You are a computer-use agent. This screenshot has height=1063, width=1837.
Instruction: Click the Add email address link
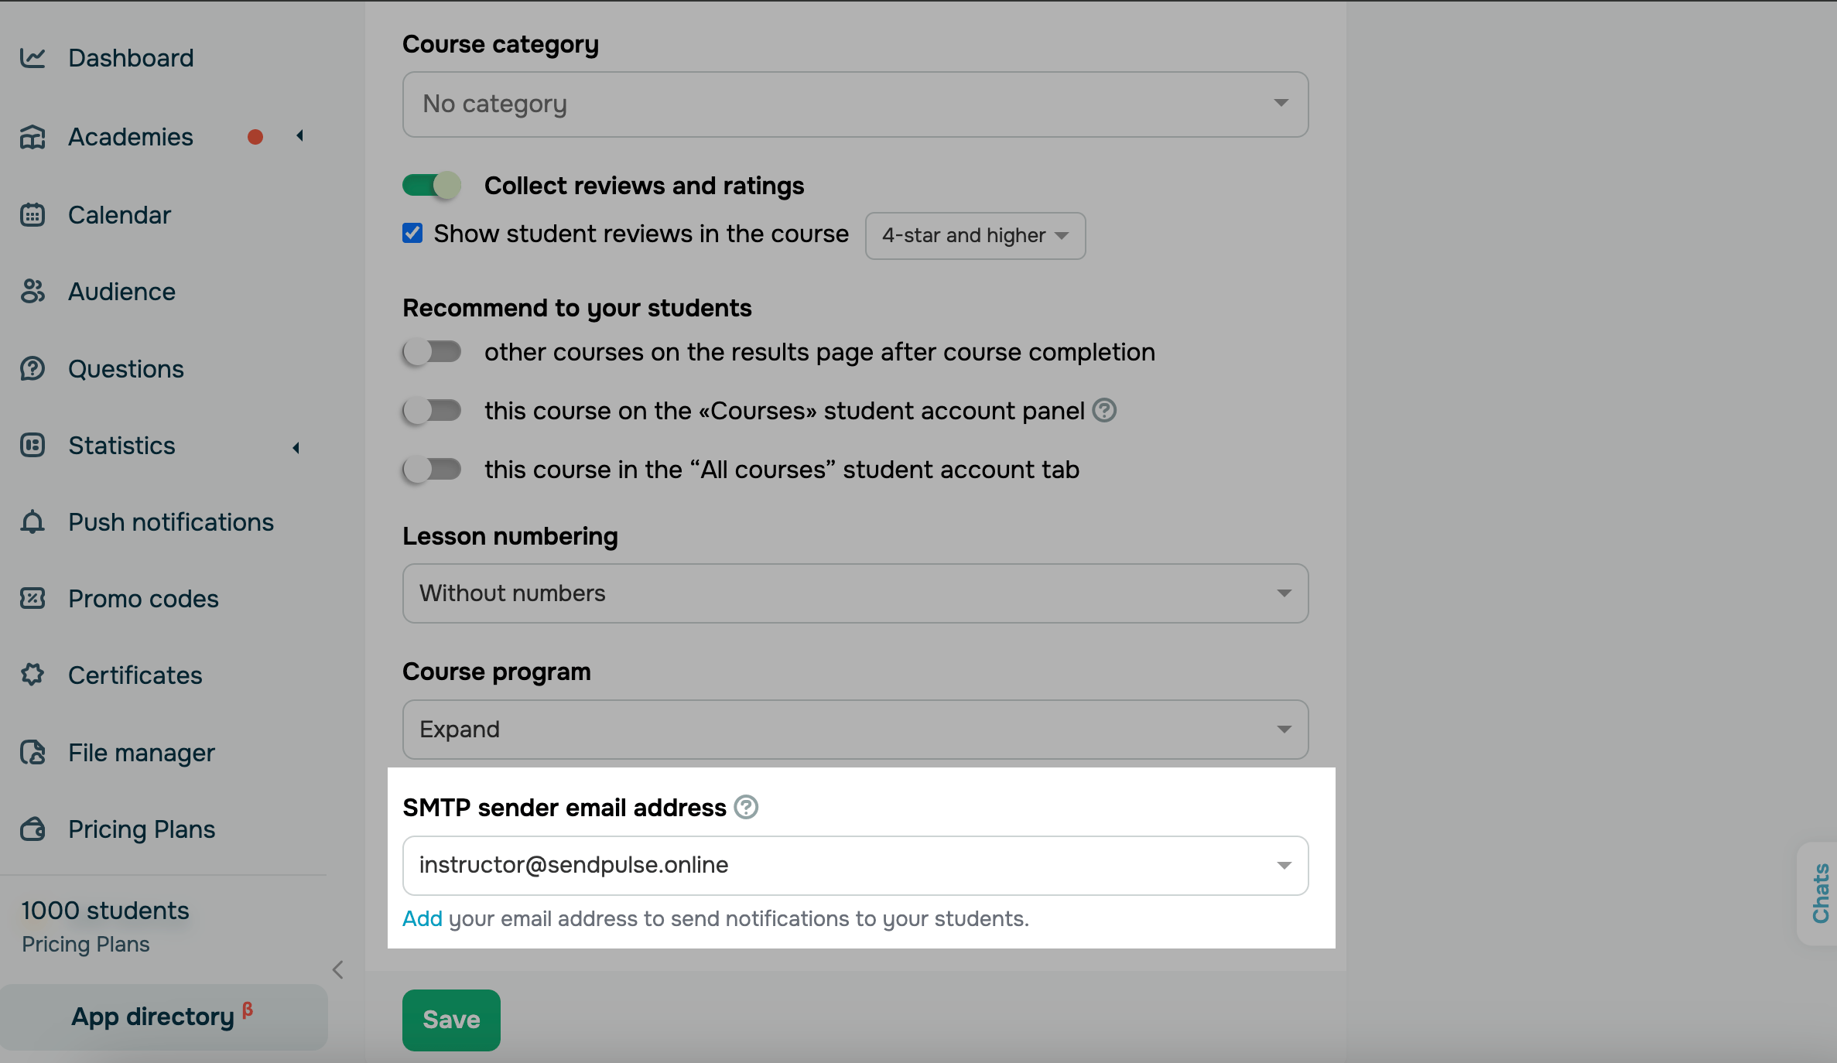tap(422, 919)
